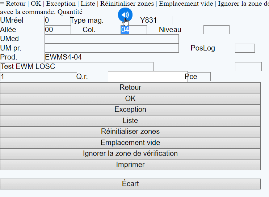Click the quantity field showing 1
The height and width of the screenshot is (197, 269).
click(x=38, y=76)
